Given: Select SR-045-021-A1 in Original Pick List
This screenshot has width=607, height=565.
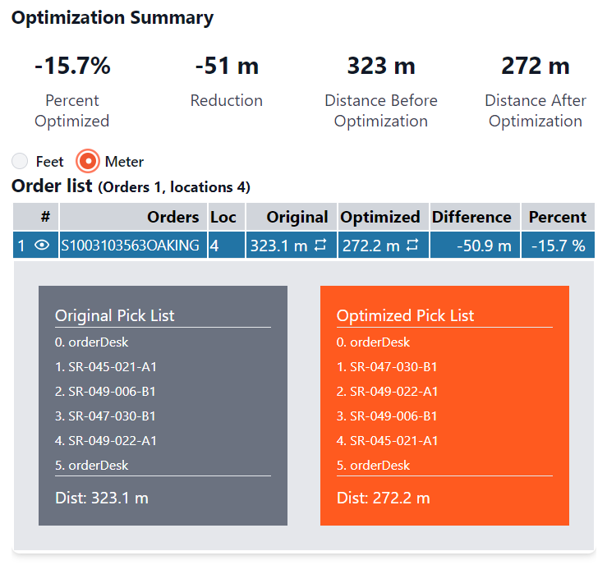Looking at the screenshot, I should (105, 366).
